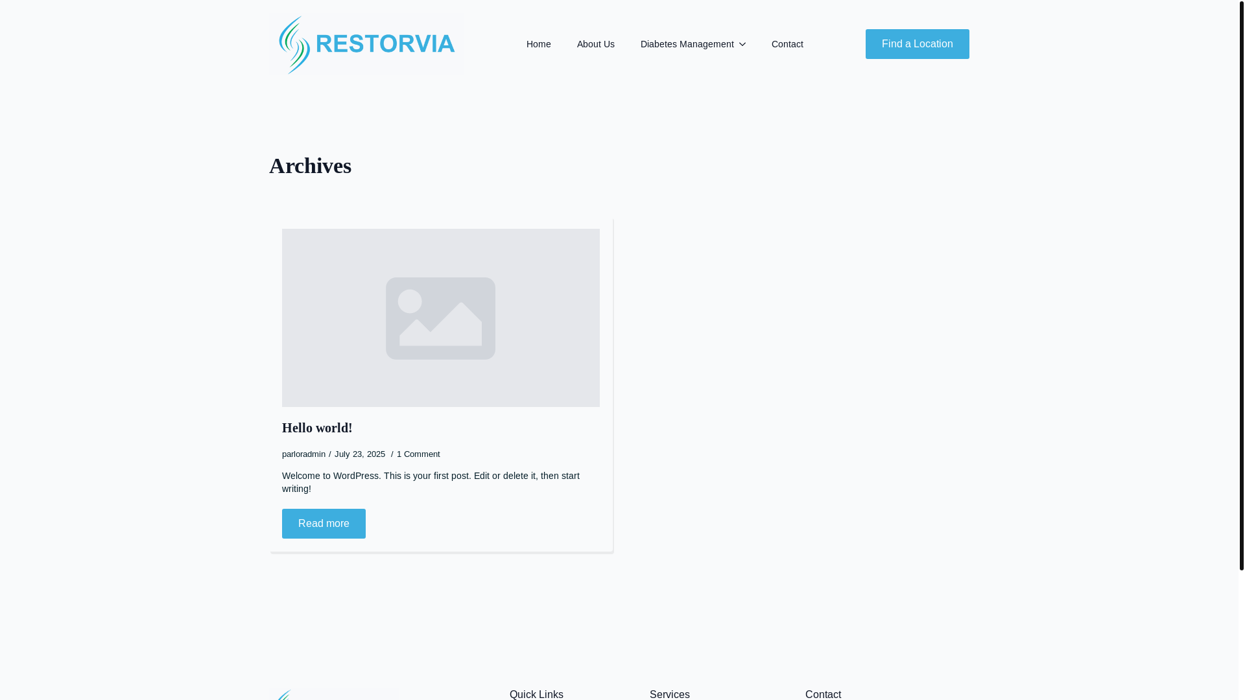1245x700 pixels.
Task: Open the Hello world! post title
Action: pos(317,428)
